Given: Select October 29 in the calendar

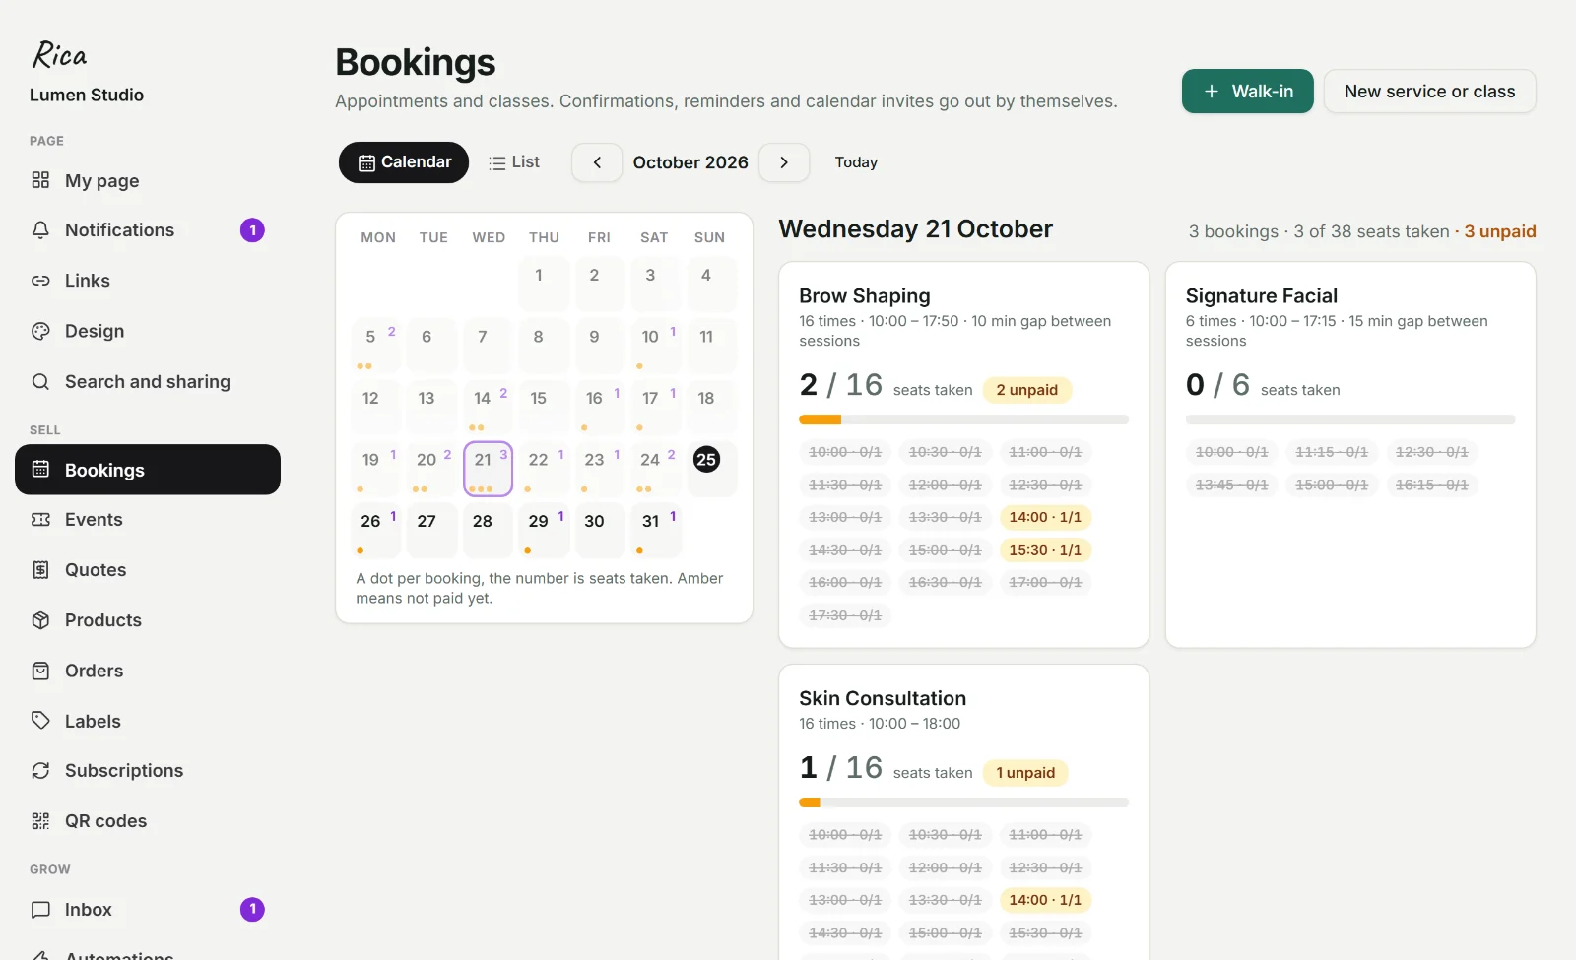Looking at the screenshot, I should tap(544, 530).
